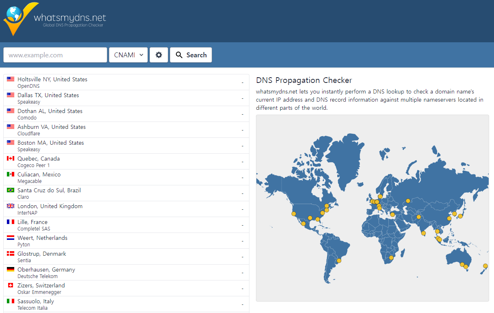Click the Telecom Italia provider label
494x313 pixels.
point(32,308)
